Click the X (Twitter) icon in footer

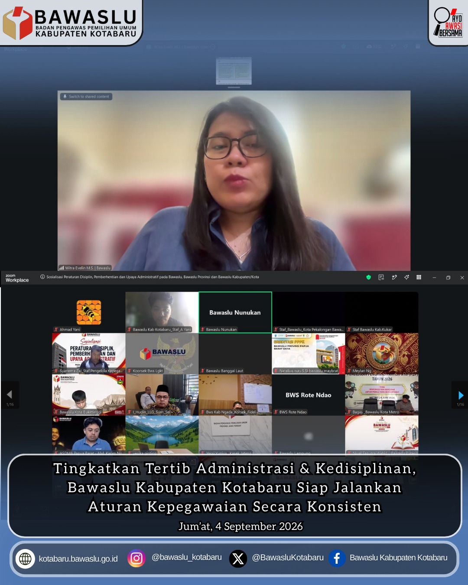(x=238, y=558)
